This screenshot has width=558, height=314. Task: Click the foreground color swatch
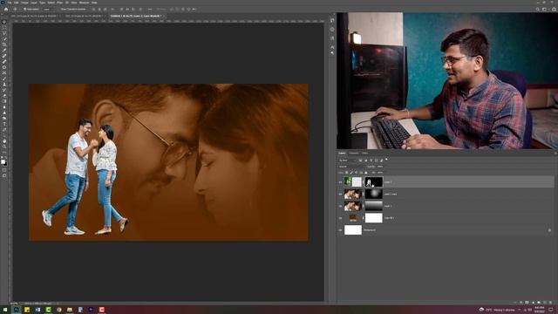pos(3,161)
